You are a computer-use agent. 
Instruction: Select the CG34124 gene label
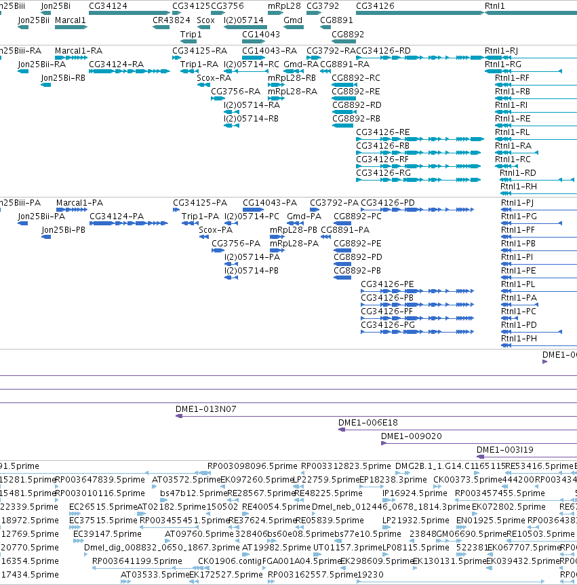[108, 6]
